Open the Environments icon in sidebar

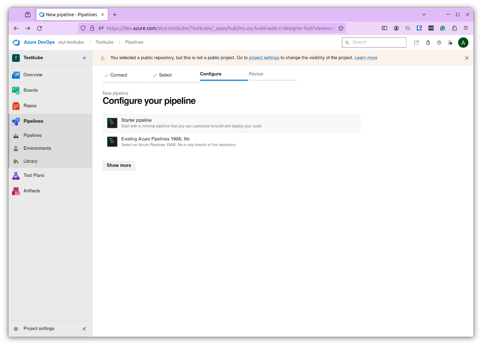coord(16,148)
